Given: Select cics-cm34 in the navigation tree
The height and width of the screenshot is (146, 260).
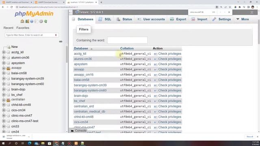Looking at the screenshot, I should [x=18, y=110].
